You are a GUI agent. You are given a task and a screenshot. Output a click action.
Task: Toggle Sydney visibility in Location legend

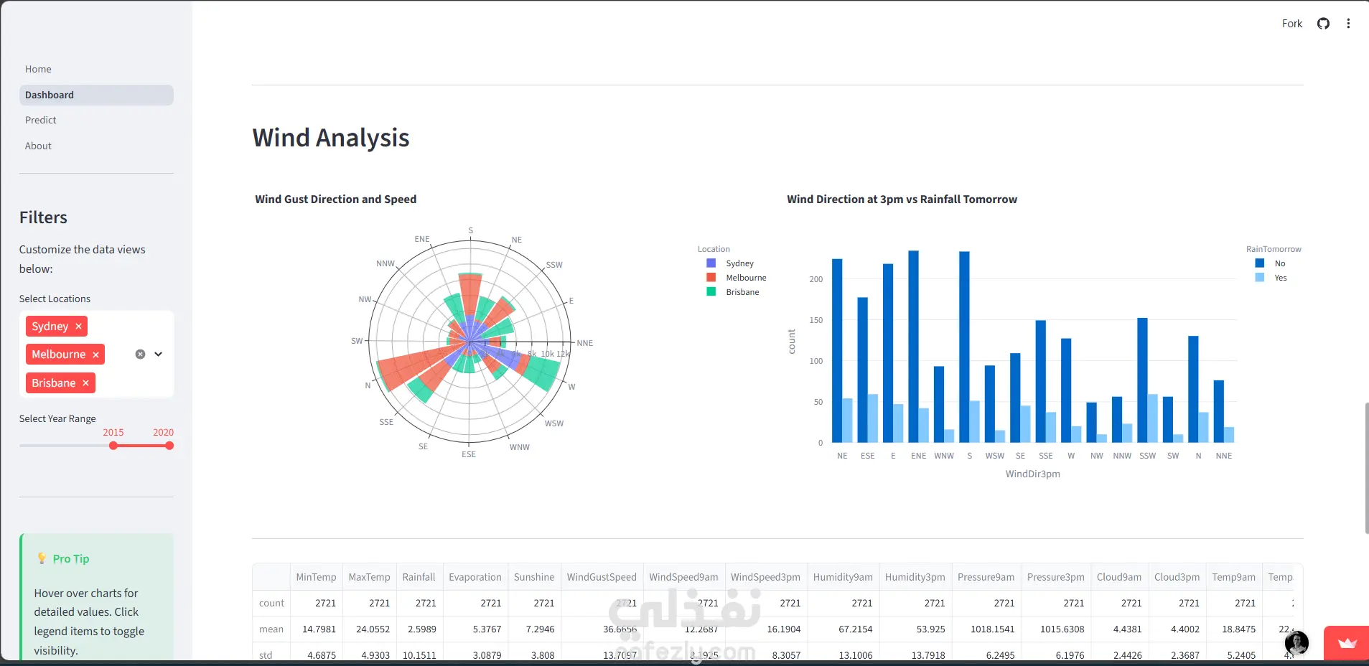tap(731, 263)
